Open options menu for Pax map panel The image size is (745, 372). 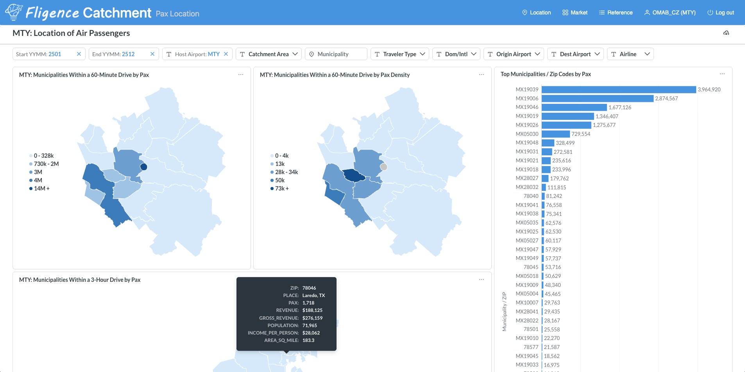[x=241, y=75]
